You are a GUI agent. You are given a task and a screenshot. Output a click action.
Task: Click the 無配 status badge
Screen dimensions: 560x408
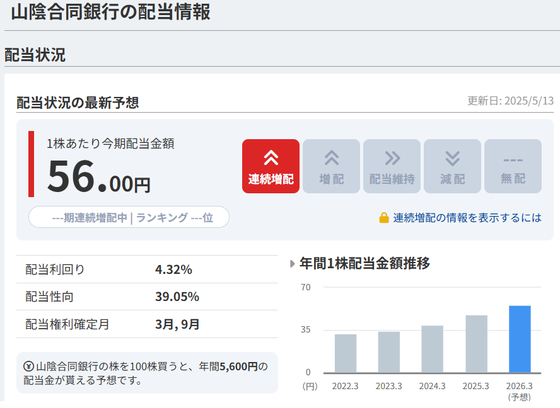click(513, 166)
